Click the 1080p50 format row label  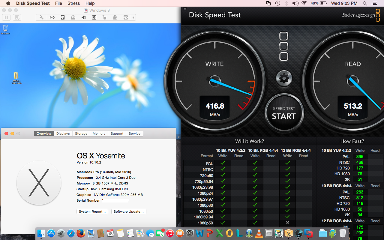(x=205, y=223)
